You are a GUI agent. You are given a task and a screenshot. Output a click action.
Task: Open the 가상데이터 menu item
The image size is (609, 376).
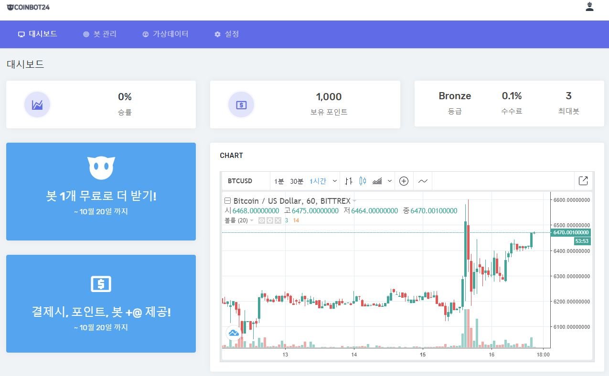point(166,34)
